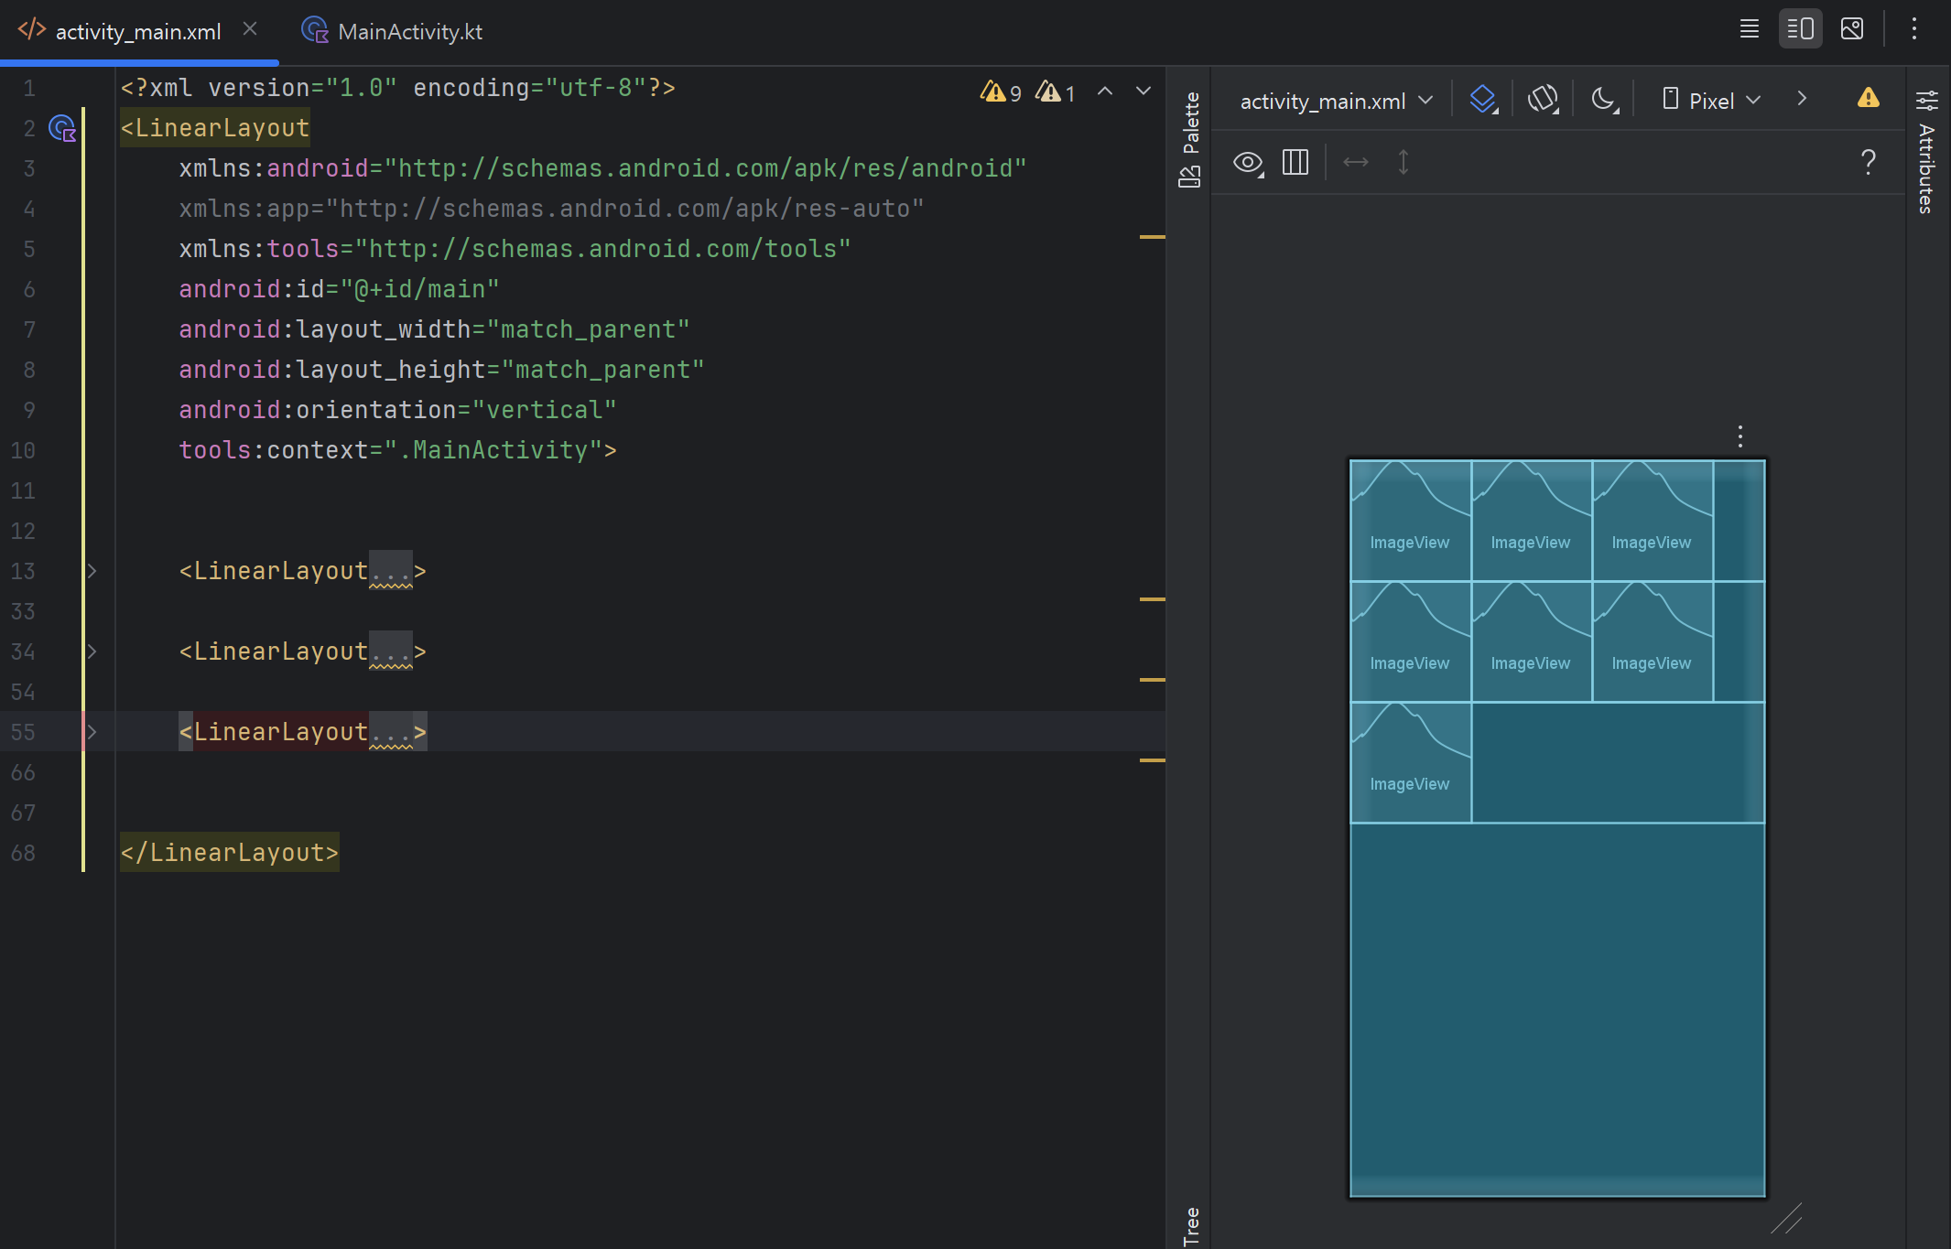
Task: Toggle the night mode moon icon
Action: (1603, 99)
